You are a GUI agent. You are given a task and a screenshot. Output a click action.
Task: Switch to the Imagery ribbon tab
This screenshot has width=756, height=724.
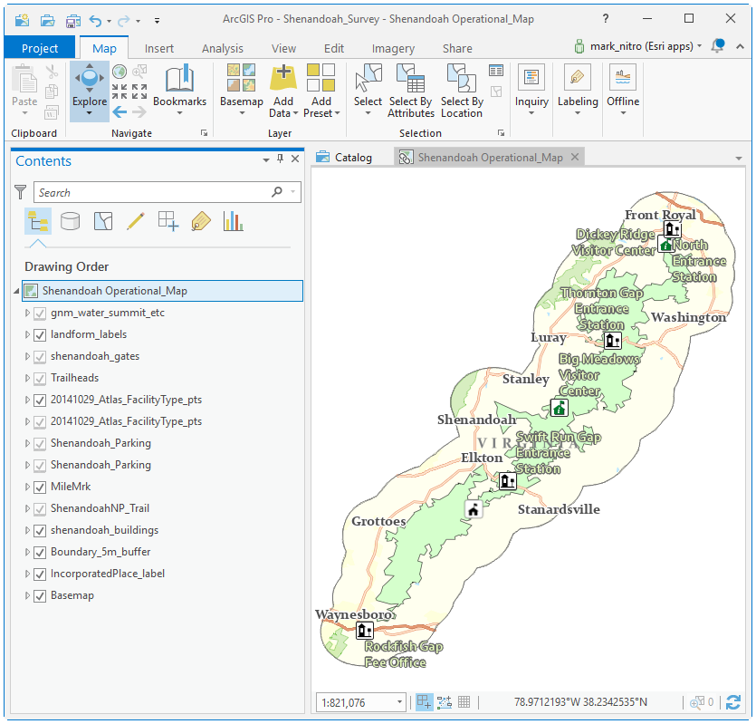(x=393, y=49)
